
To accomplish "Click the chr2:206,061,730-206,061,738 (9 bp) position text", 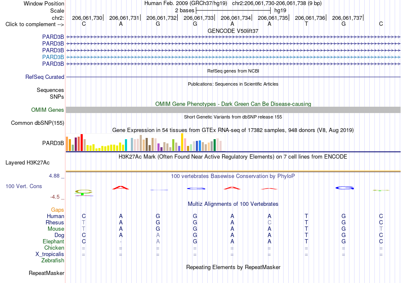I will 277,3.
